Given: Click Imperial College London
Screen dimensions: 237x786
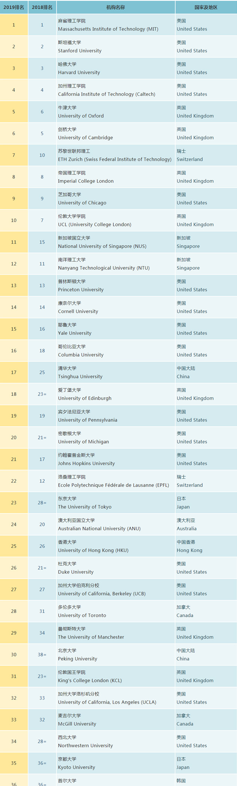Looking at the screenshot, I should pyautogui.click(x=86, y=181).
